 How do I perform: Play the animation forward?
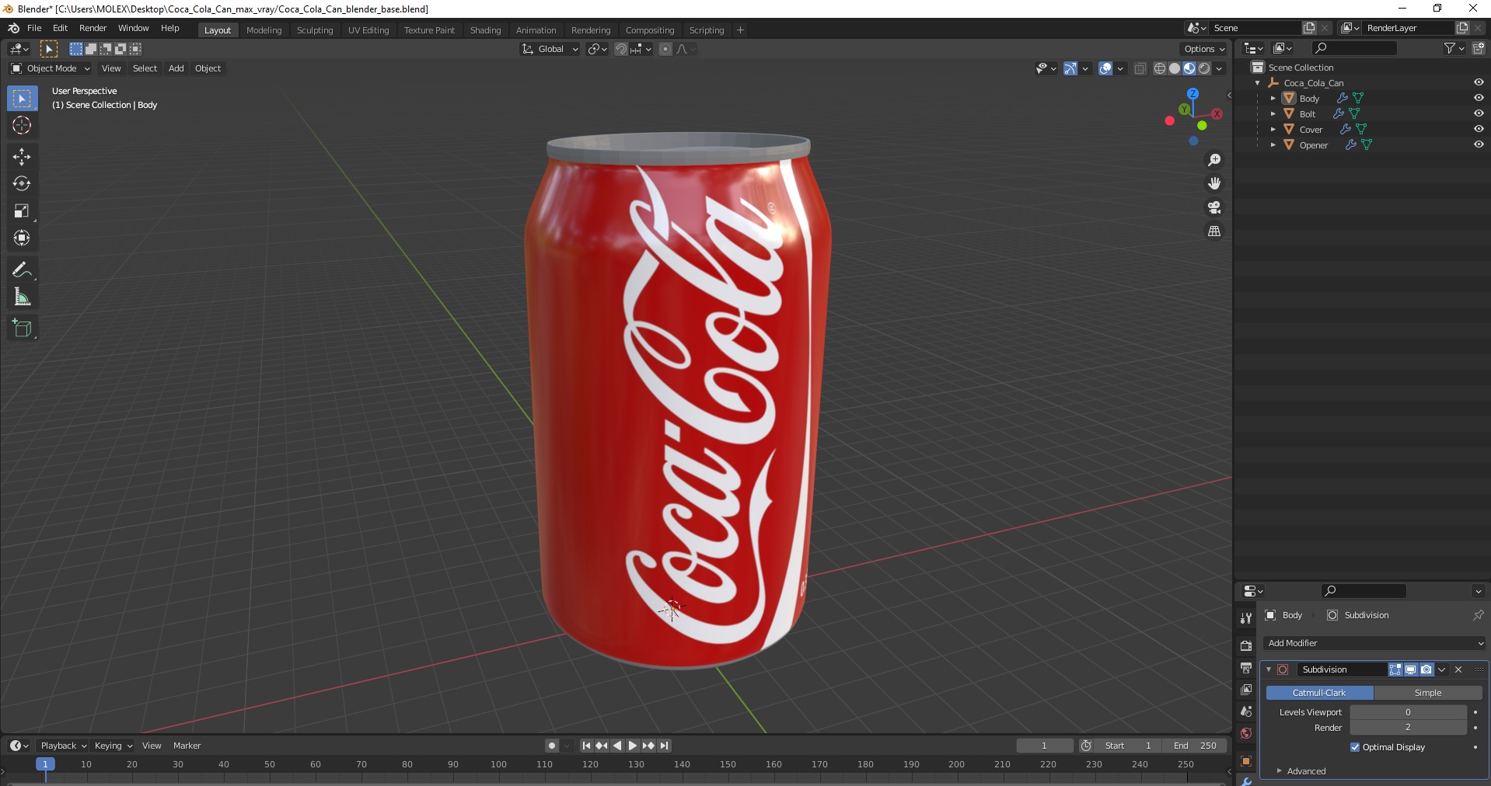click(633, 746)
